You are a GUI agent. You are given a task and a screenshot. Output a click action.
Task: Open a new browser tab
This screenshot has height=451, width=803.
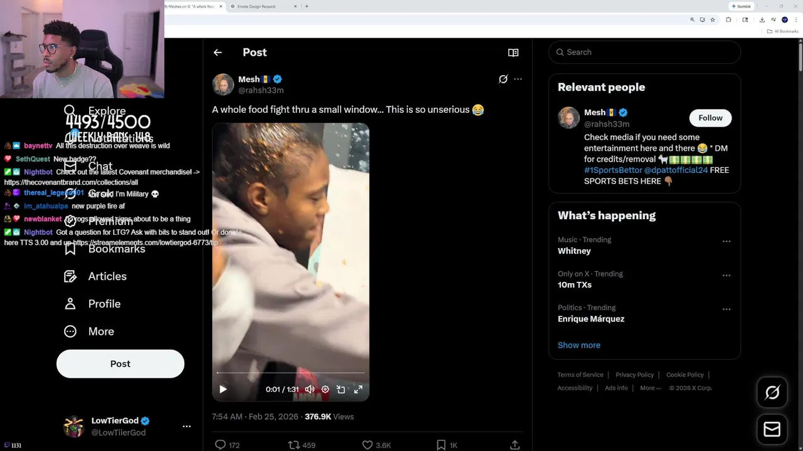(x=307, y=6)
